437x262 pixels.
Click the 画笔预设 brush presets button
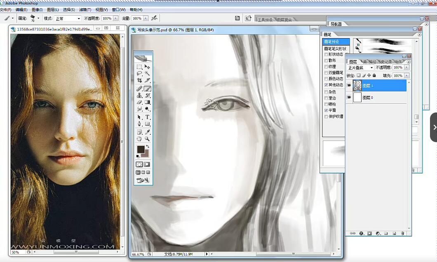pos(336,42)
